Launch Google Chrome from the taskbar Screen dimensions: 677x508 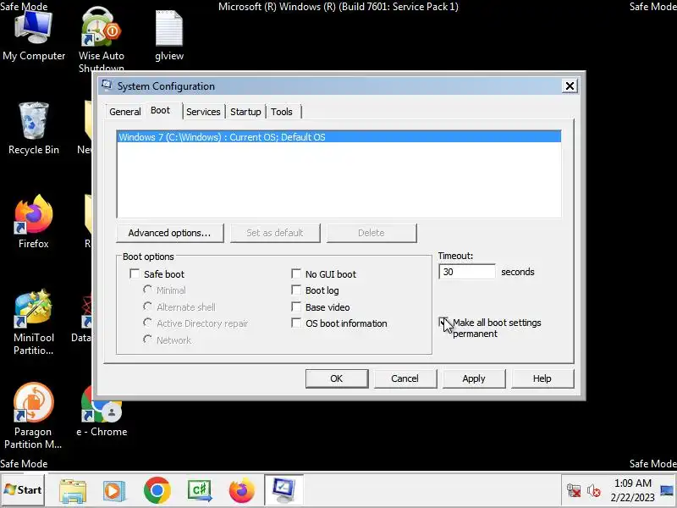click(x=157, y=490)
